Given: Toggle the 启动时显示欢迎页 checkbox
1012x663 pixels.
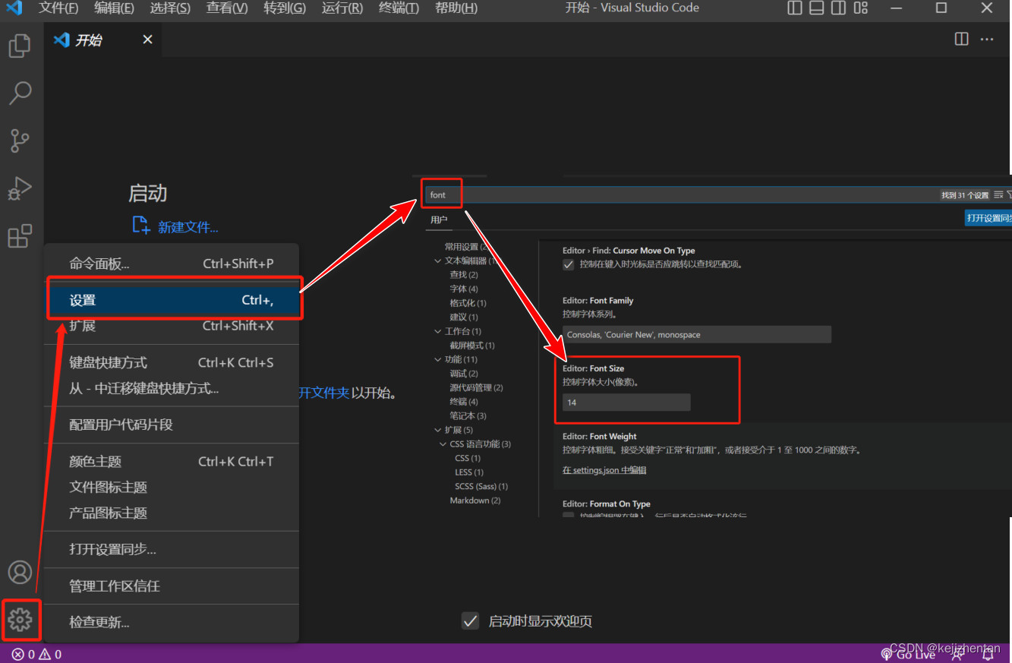Looking at the screenshot, I should pos(471,620).
